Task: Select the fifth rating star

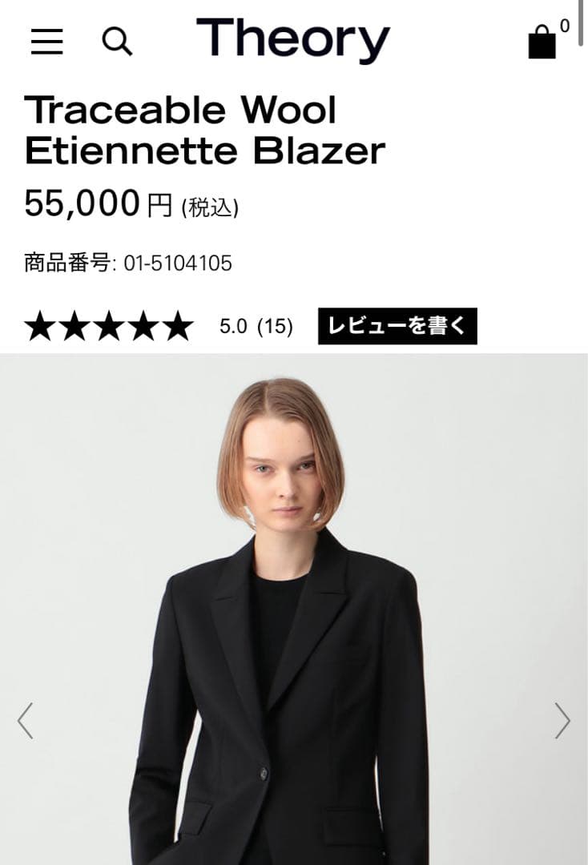Action: [178, 326]
